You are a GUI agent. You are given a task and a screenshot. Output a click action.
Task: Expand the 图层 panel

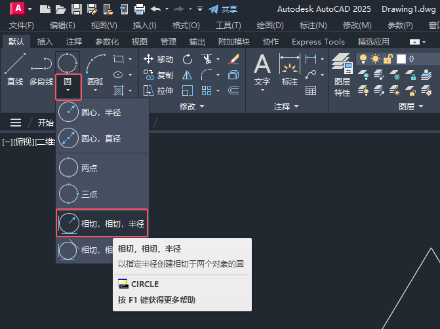(x=410, y=106)
